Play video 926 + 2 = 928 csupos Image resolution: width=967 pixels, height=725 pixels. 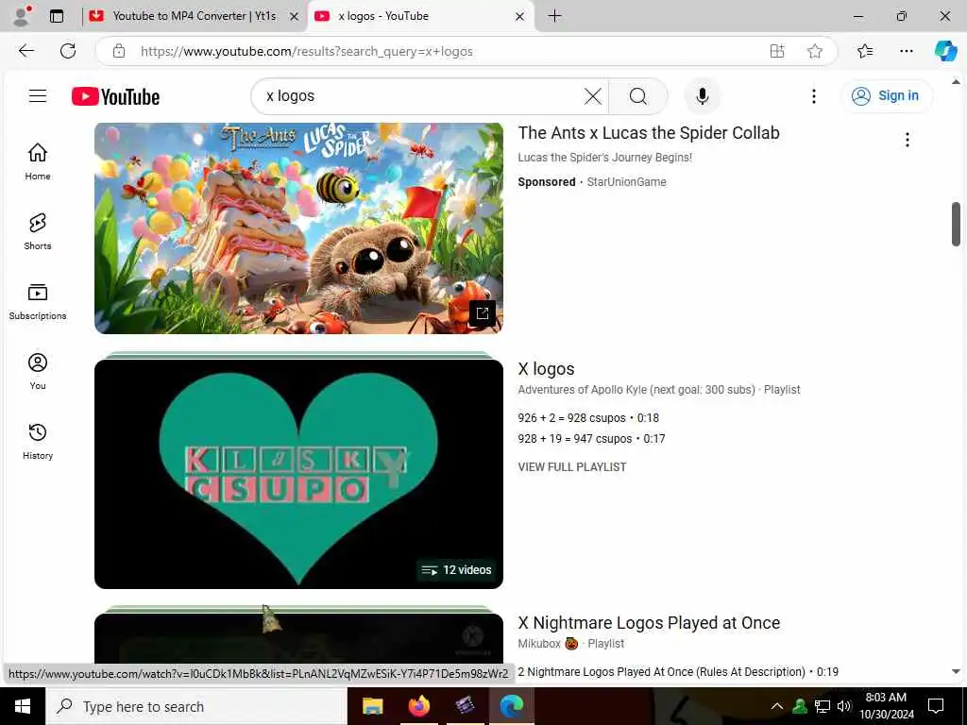(x=588, y=418)
